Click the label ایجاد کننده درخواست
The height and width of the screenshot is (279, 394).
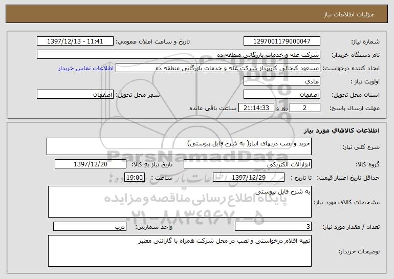(351, 69)
